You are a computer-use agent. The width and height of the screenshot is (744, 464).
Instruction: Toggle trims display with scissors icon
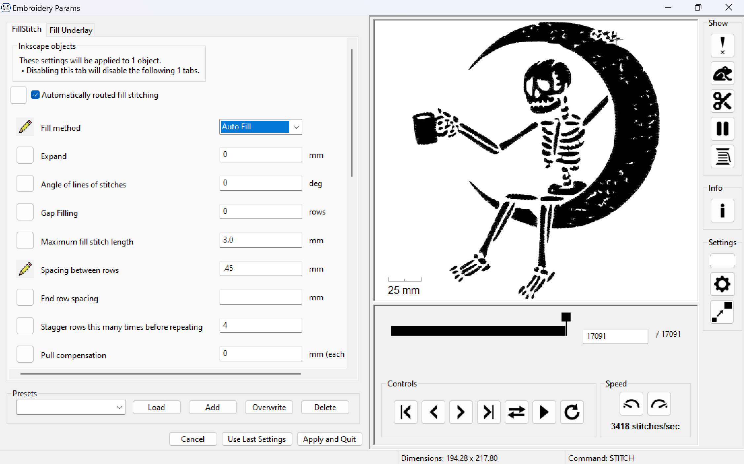pos(722,101)
